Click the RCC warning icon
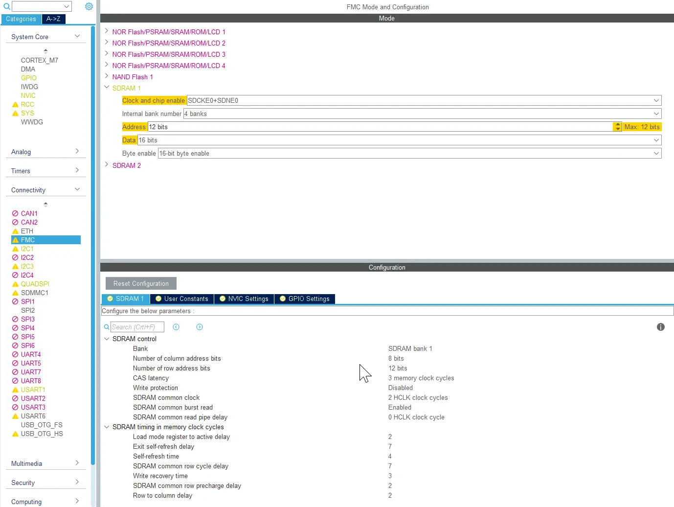674x507 pixels. [x=15, y=105]
